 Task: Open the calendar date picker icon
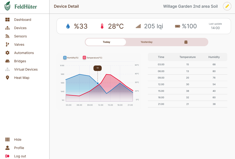tap(186, 42)
